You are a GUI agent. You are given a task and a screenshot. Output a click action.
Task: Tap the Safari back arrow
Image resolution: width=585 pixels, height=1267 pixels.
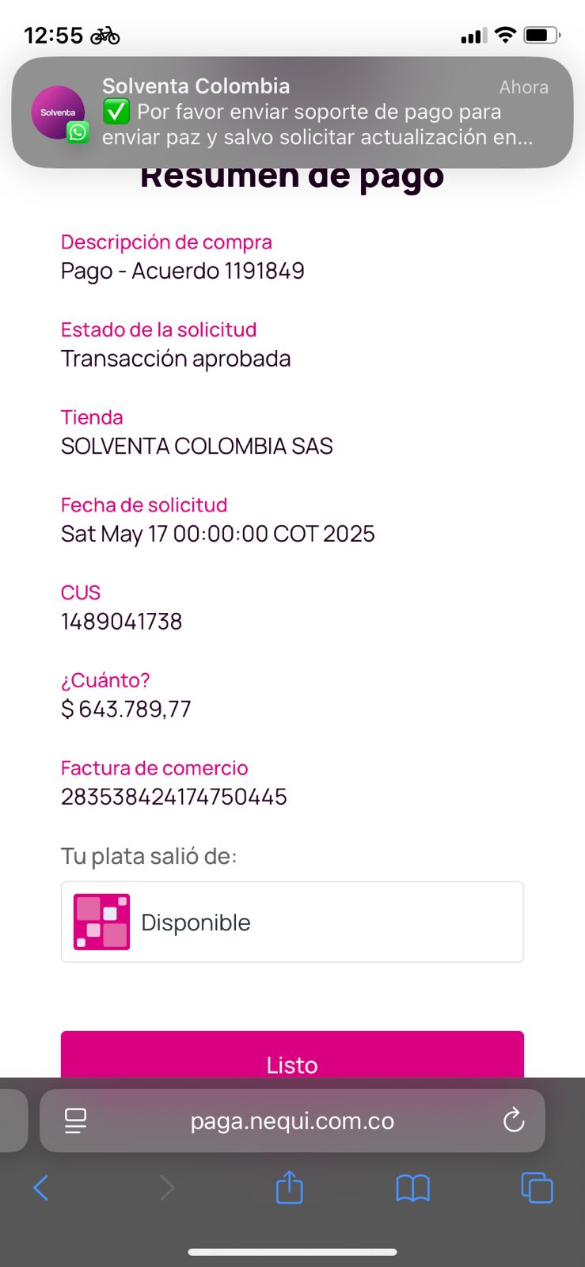coord(41,1187)
